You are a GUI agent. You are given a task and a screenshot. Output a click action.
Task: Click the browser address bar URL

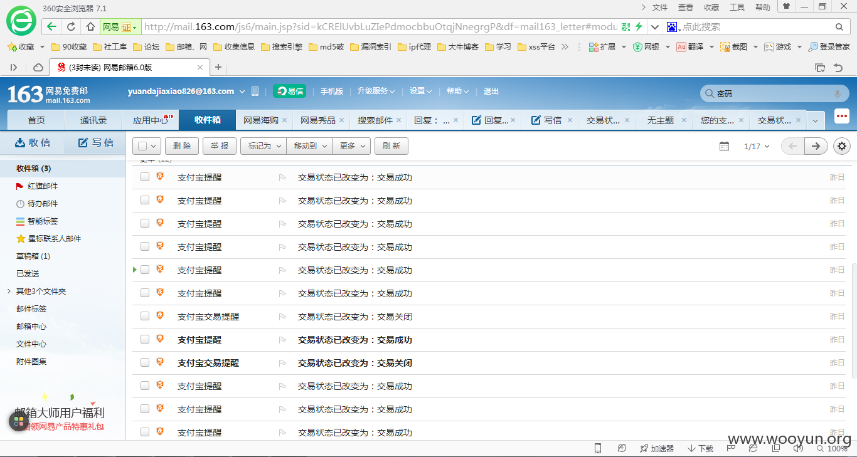[381, 27]
